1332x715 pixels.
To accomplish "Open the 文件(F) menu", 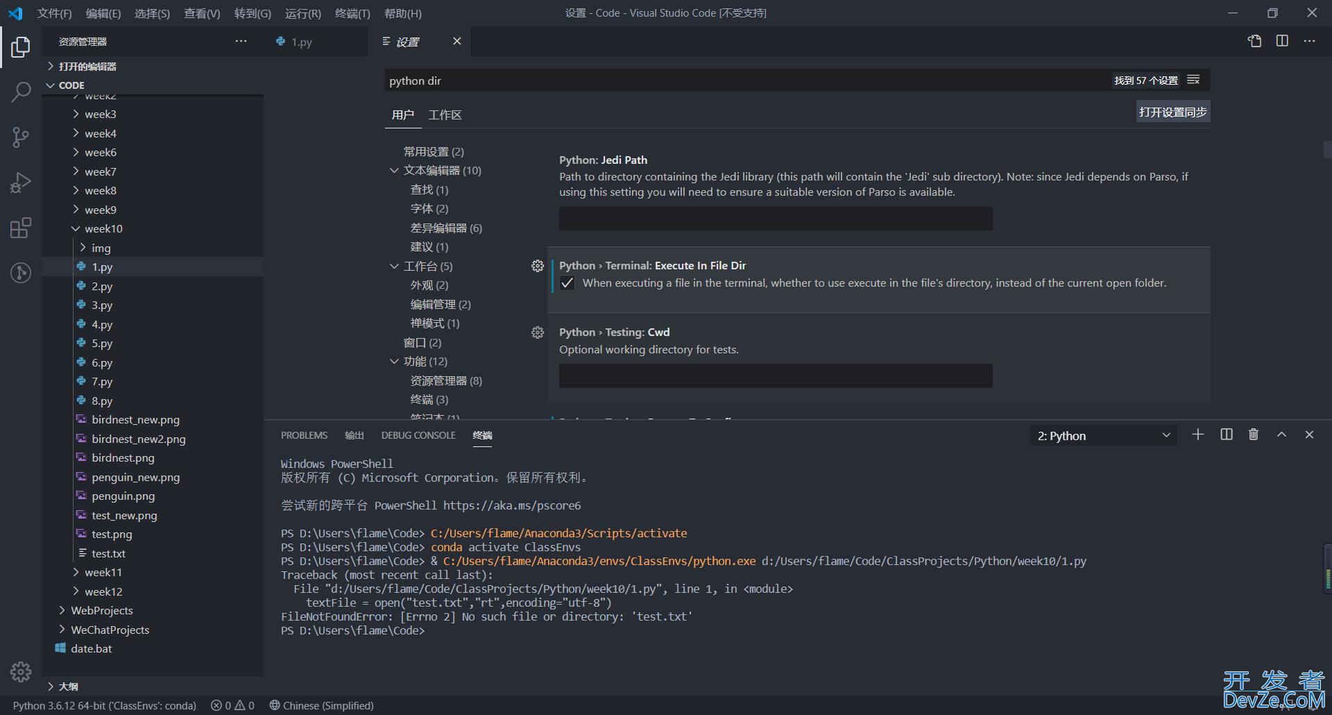I will (x=54, y=13).
